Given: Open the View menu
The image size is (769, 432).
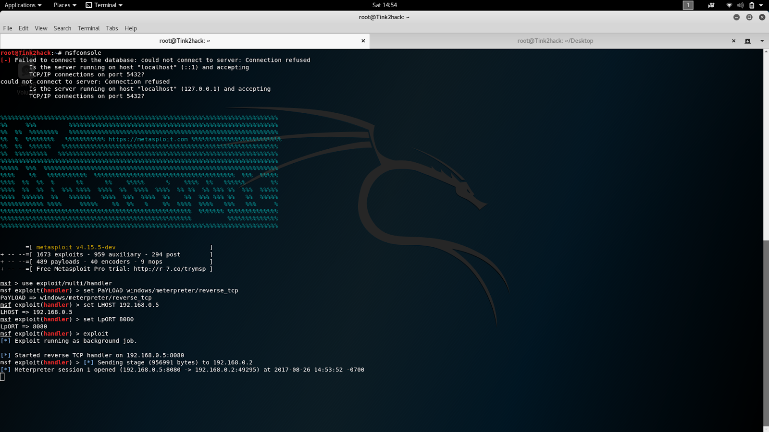Looking at the screenshot, I should point(41,28).
